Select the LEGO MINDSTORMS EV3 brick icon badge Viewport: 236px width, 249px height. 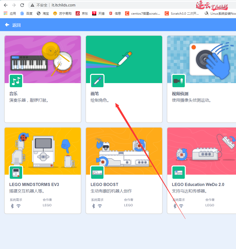pos(16,172)
